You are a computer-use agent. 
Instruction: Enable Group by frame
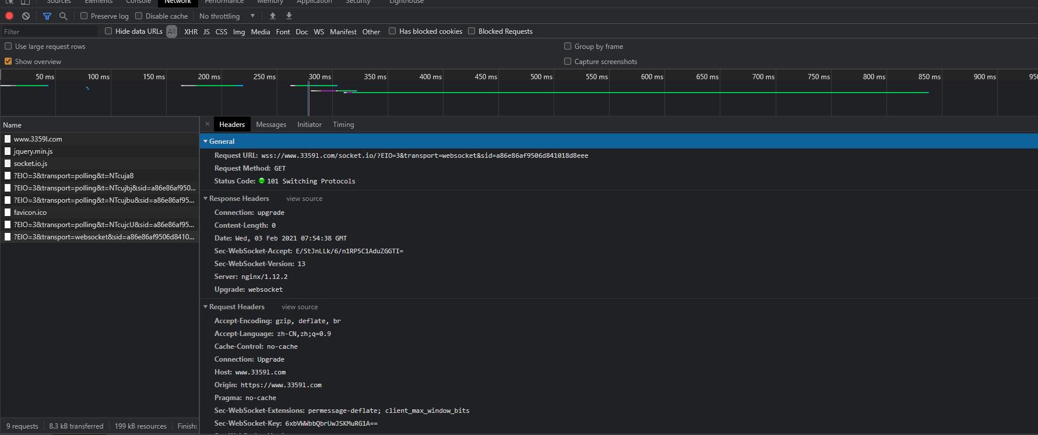click(568, 46)
